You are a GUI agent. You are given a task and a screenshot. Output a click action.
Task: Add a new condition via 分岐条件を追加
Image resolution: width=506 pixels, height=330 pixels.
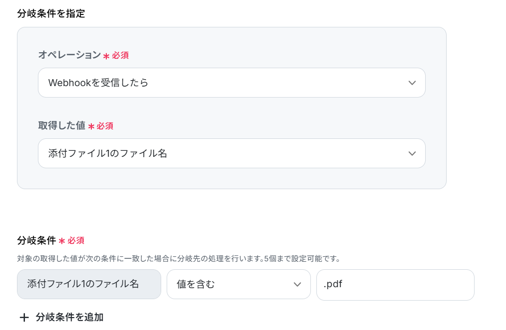coord(61,318)
